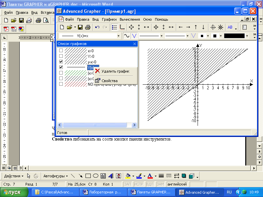The width and height of the screenshot is (263, 197).
Task: Toggle checkbox of the green hatched graph
Action: 61,73
